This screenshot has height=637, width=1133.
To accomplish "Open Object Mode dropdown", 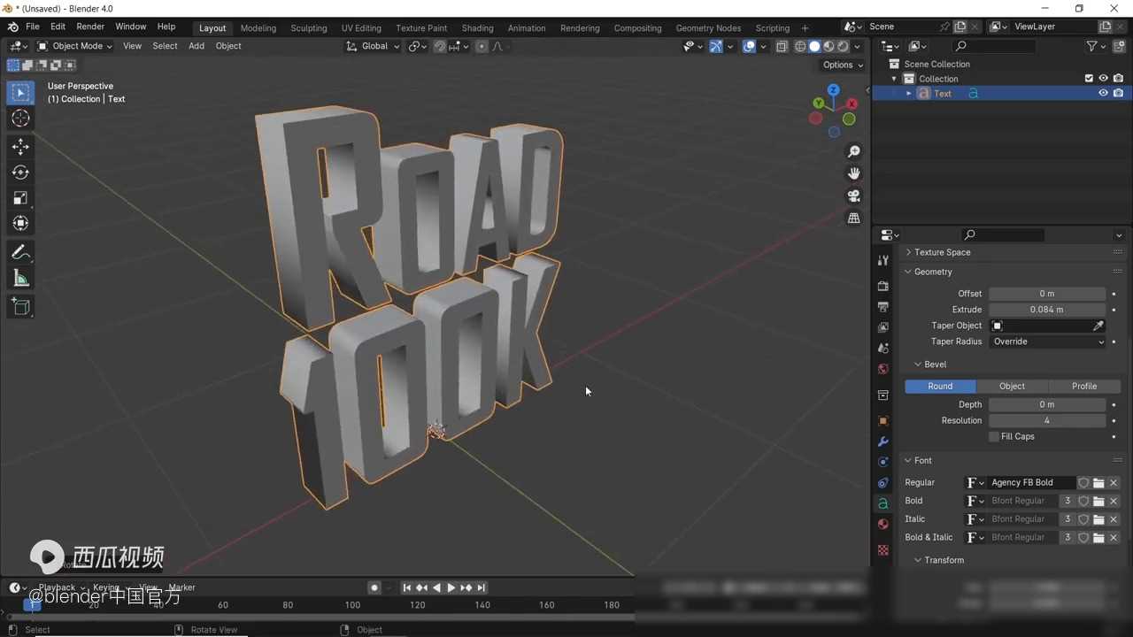I will click(74, 46).
